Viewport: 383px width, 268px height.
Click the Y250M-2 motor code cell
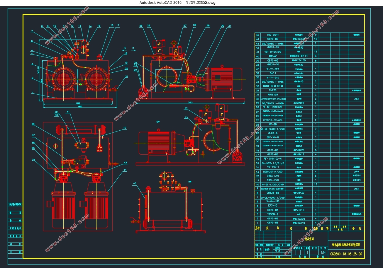[x=273, y=214]
